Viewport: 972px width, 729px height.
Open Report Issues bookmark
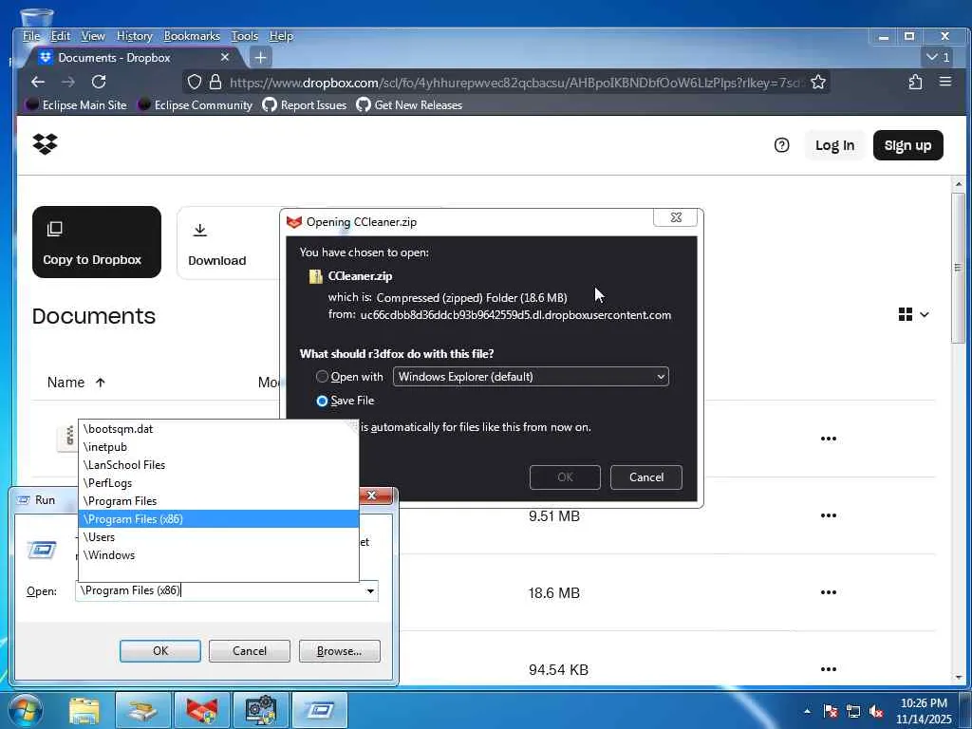point(304,104)
